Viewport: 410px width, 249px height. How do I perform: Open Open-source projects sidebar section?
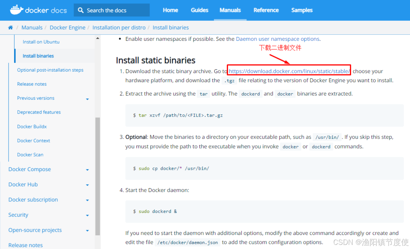click(35, 230)
